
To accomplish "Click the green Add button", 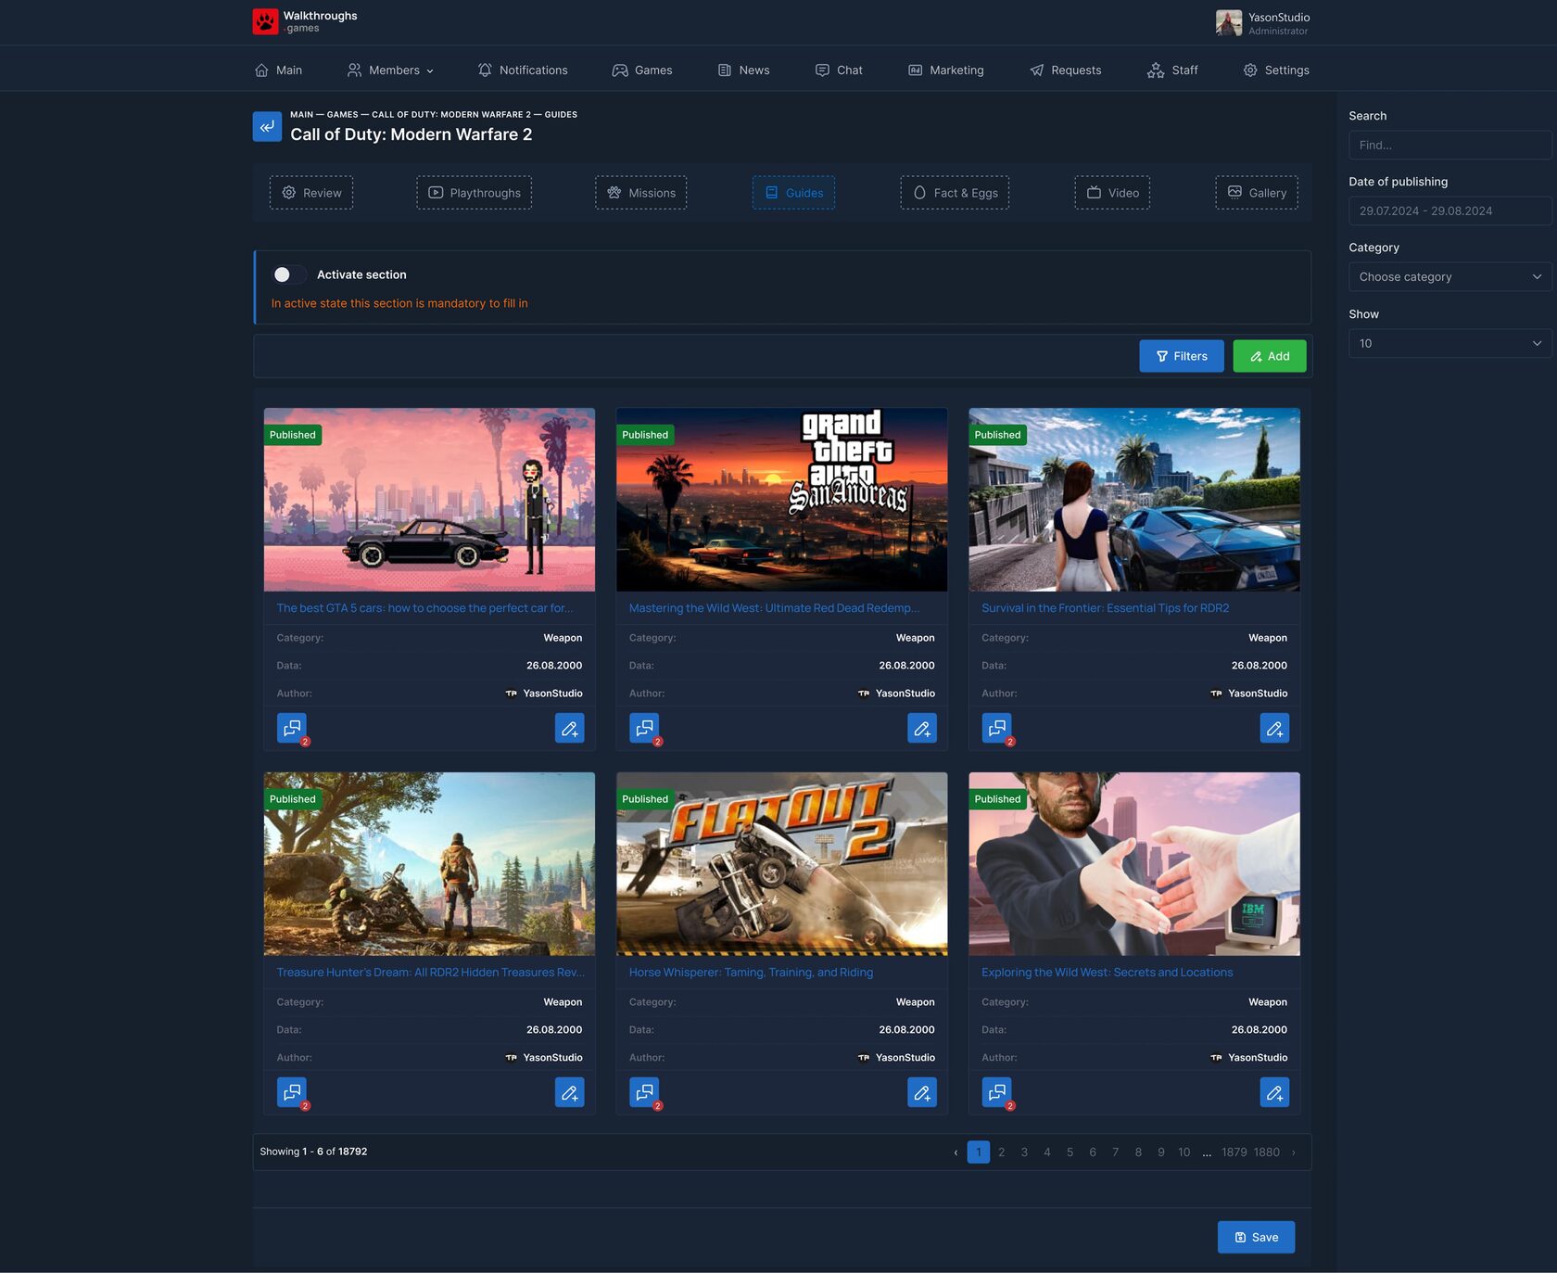I will click(x=1270, y=356).
